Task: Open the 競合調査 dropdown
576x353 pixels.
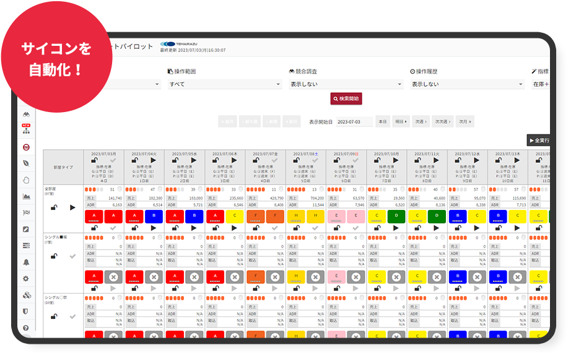Action: (x=346, y=84)
